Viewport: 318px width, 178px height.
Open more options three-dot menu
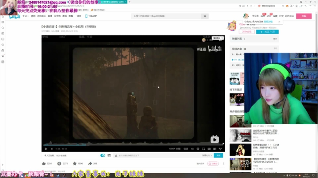click(x=223, y=163)
